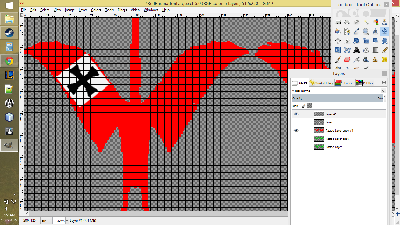Select the Heal tool
The height and width of the screenshot is (225, 400).
385,59
